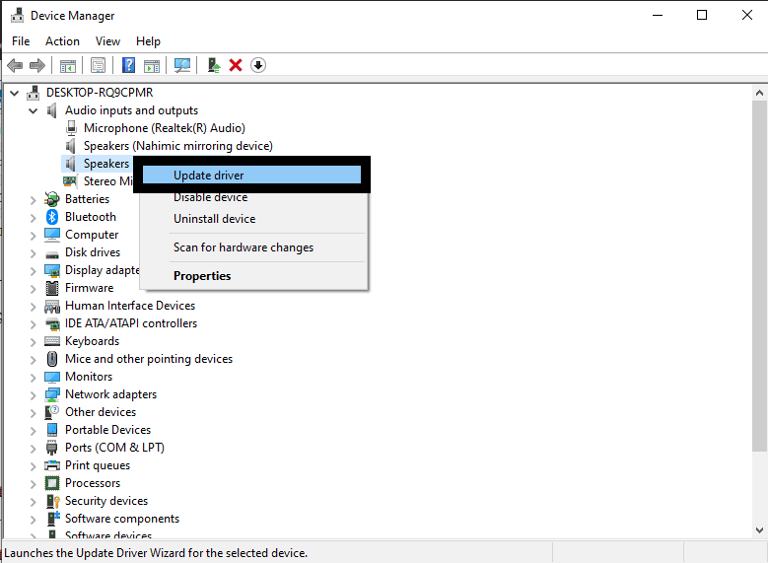This screenshot has width=768, height=563.
Task: Click the Back arrow toolbar icon
Action: click(15, 65)
